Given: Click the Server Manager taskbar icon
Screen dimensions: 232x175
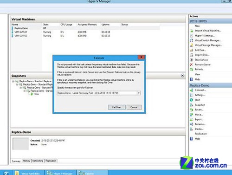Looking at the screenshot, I should coord(6,173).
